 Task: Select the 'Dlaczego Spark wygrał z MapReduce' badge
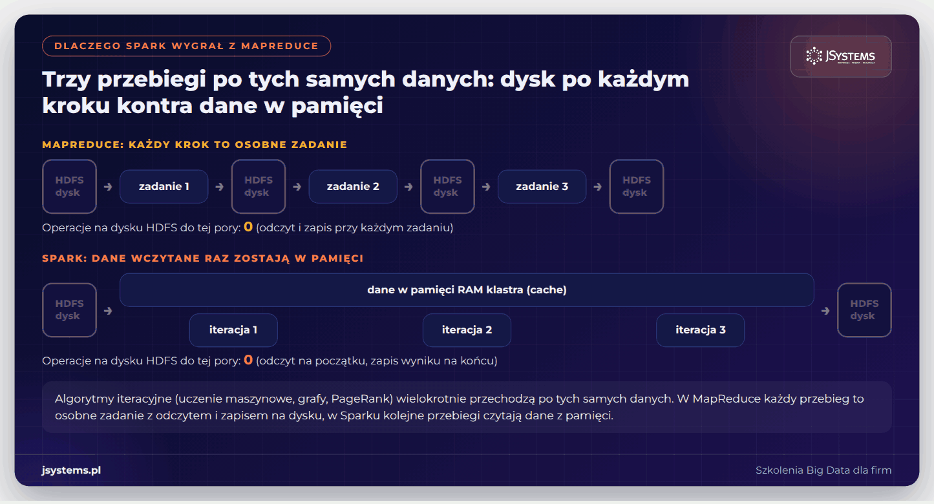pos(186,46)
